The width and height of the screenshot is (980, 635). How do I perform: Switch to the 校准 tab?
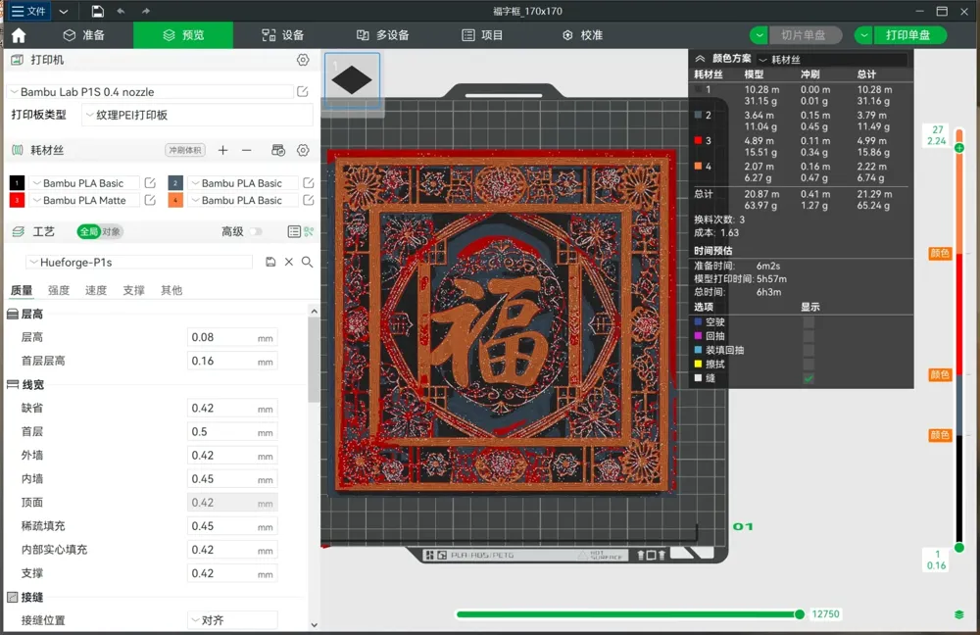pyautogui.click(x=582, y=35)
